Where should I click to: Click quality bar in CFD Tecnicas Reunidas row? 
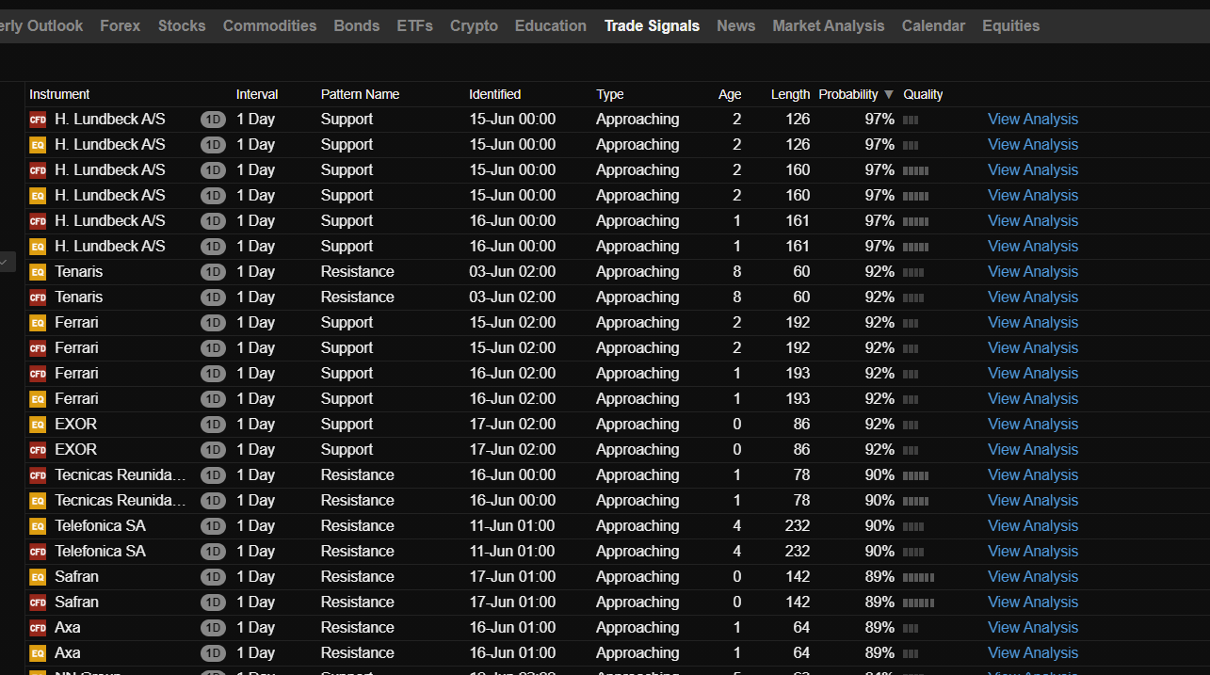click(x=916, y=475)
